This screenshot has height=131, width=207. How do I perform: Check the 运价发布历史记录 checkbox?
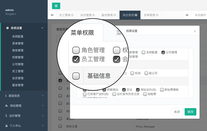click(x=114, y=94)
